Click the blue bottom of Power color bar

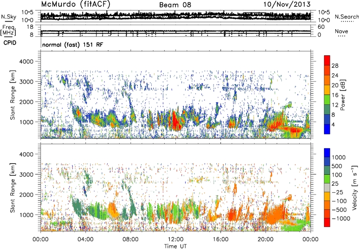(327, 129)
